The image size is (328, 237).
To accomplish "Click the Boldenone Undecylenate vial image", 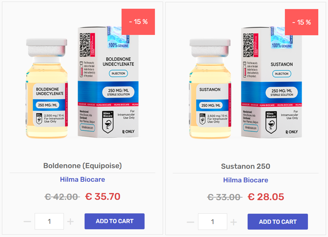I will coord(47,89).
